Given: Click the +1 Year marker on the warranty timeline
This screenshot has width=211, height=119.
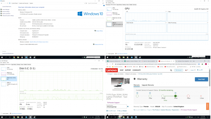Looking at the screenshot, I should [201, 96].
